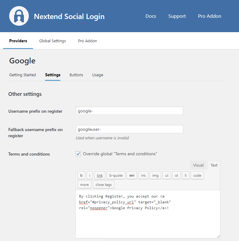Click the code formatting button

(x=197, y=175)
